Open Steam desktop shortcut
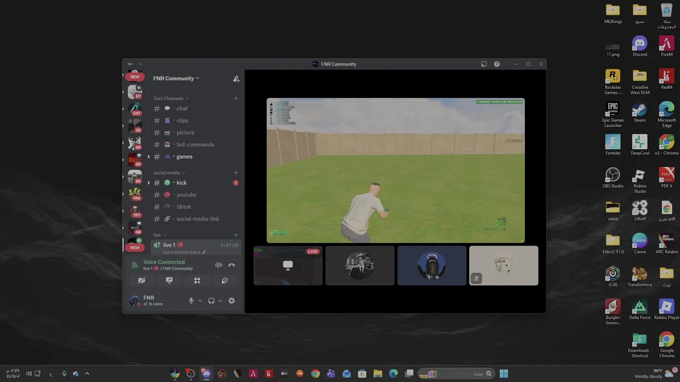This screenshot has height=382, width=680. tap(640, 112)
